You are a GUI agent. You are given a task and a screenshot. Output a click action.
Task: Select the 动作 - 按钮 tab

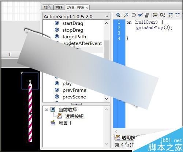click(75, 8)
